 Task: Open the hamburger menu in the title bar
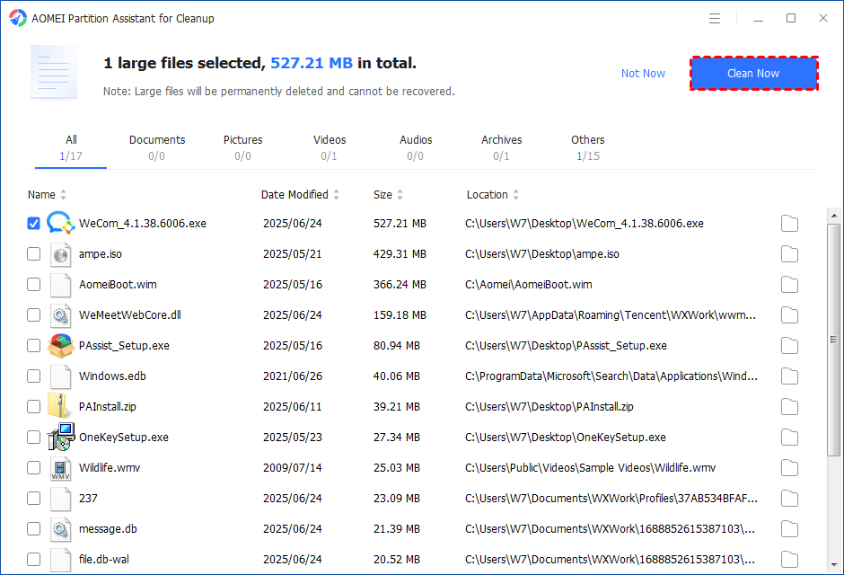[715, 18]
